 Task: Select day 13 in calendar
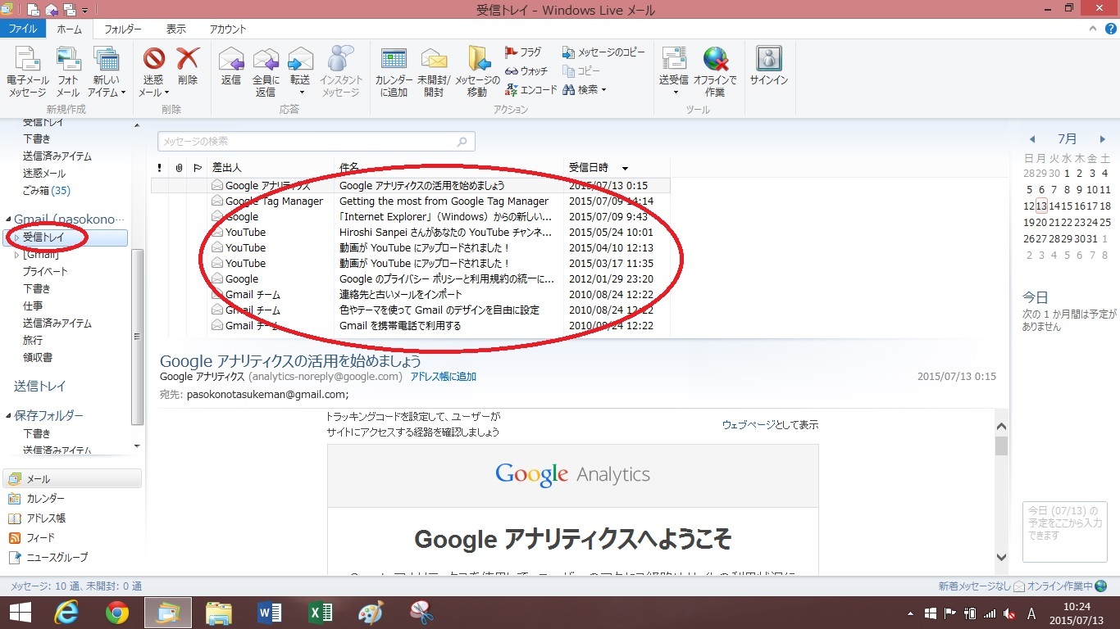tap(1041, 206)
